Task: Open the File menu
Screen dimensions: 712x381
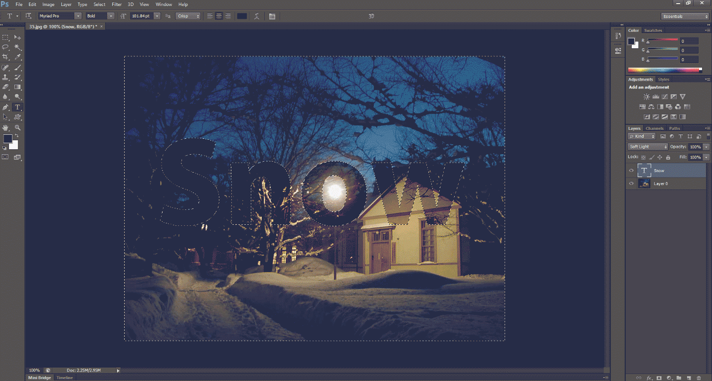Action: [x=19, y=4]
